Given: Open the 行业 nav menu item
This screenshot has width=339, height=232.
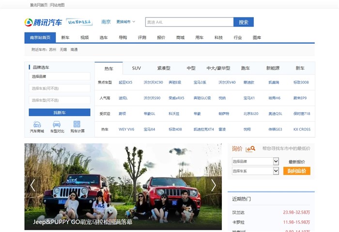Looking at the screenshot, I should coord(238,38).
